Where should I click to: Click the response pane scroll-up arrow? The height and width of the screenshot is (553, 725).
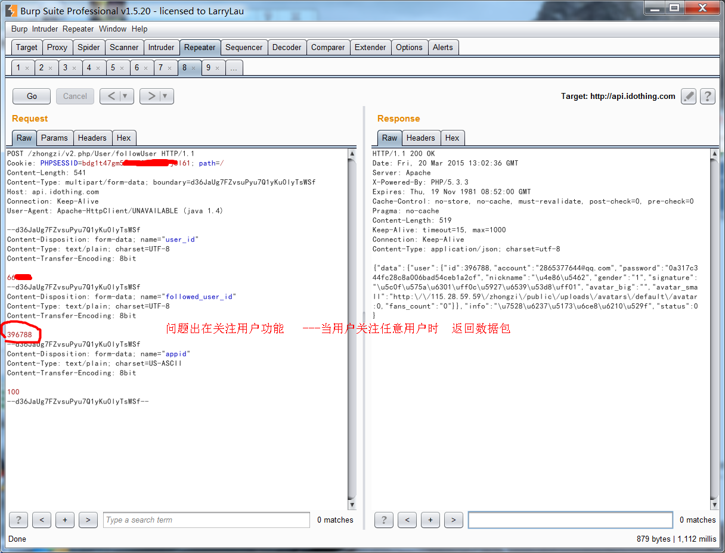(714, 154)
